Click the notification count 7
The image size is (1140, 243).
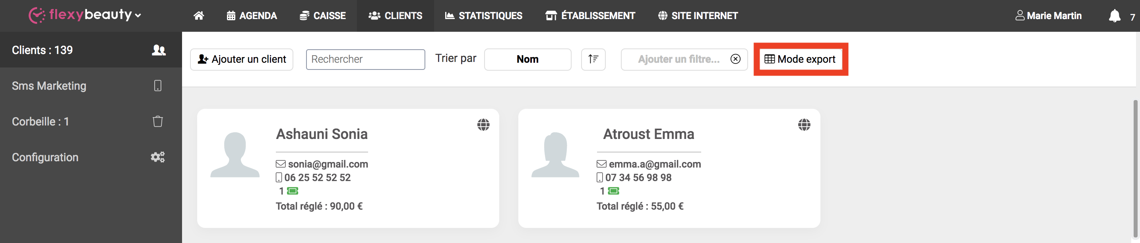(x=1132, y=17)
